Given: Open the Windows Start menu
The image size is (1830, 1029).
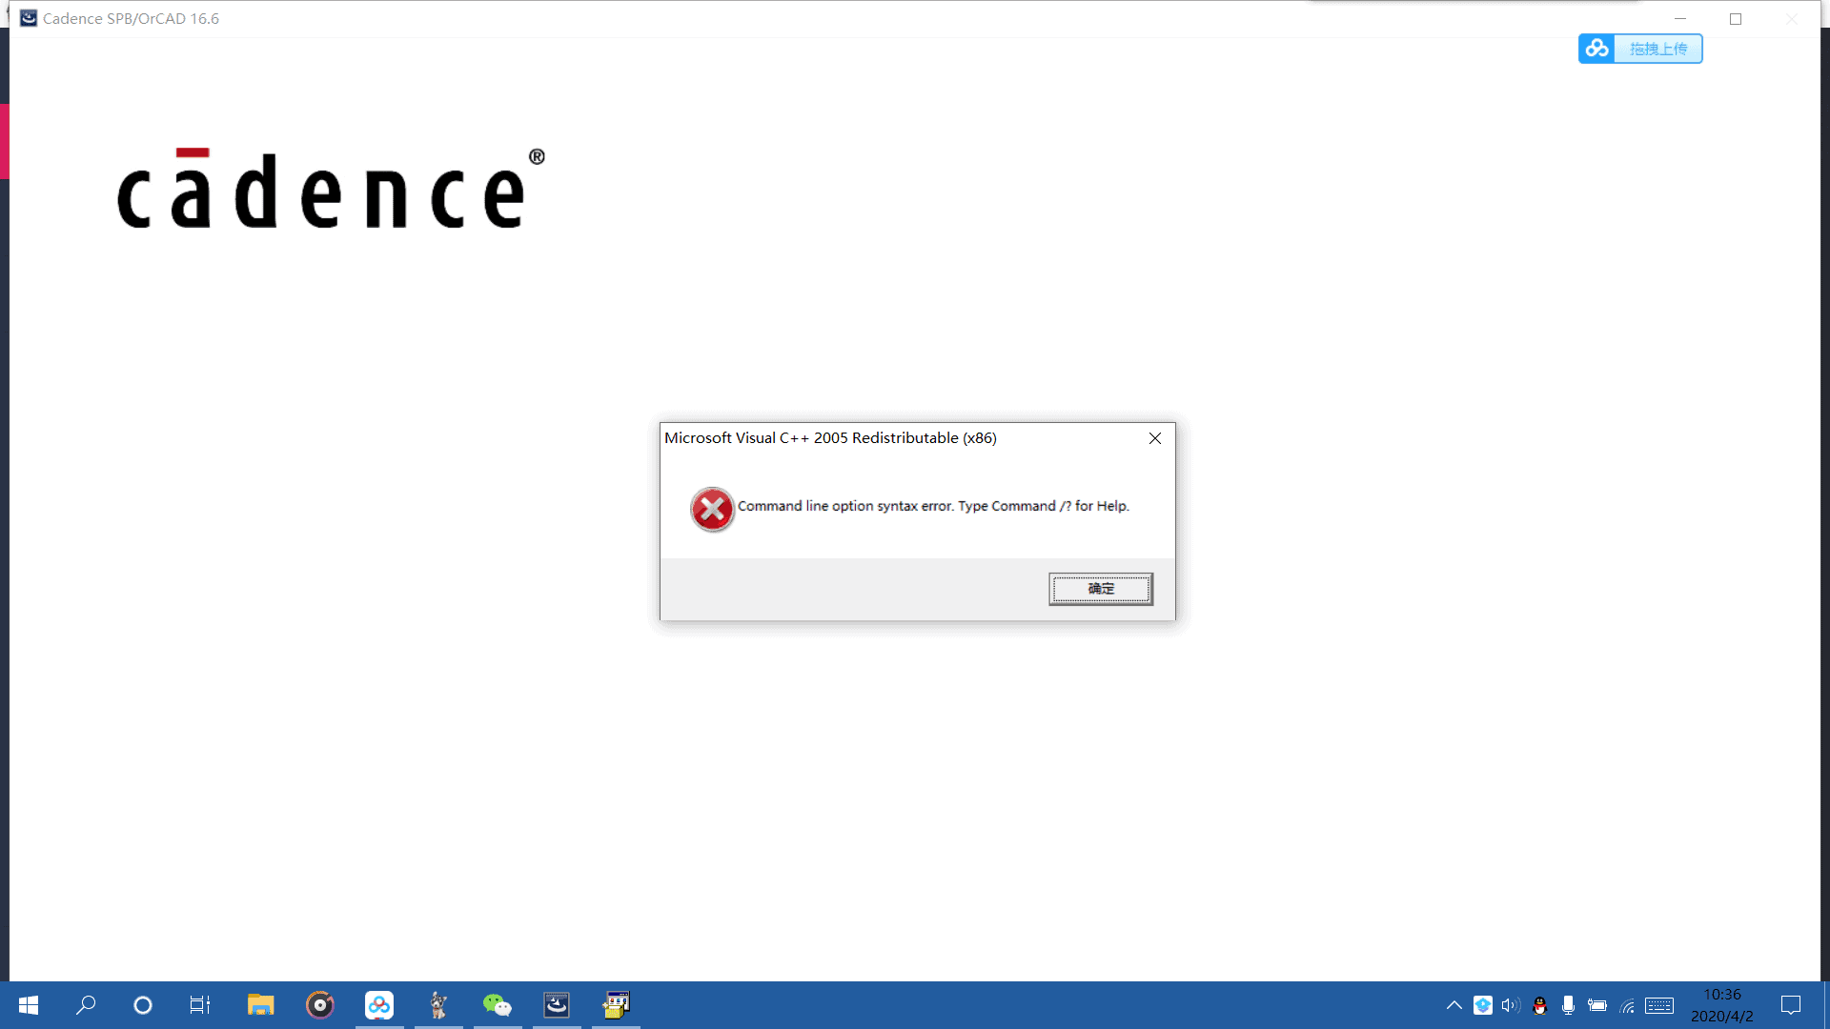Looking at the screenshot, I should 29,1005.
